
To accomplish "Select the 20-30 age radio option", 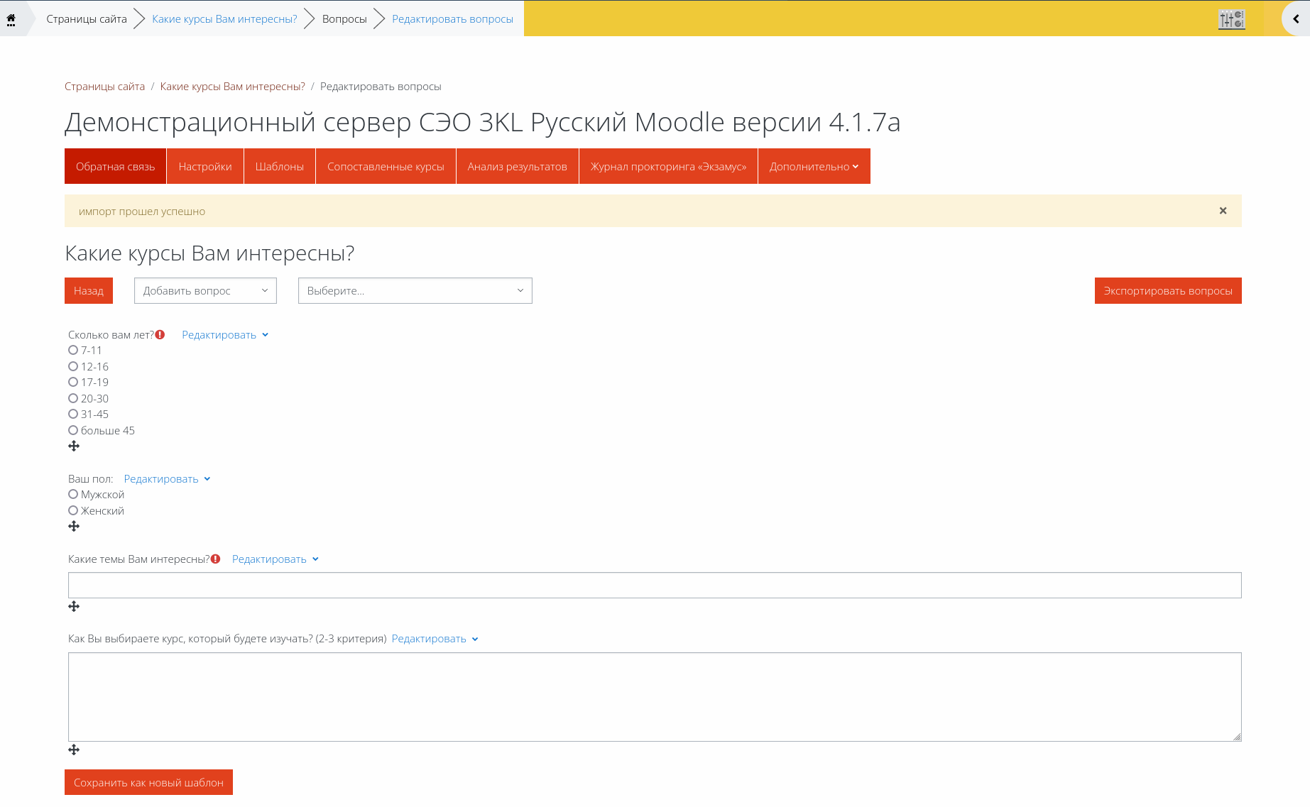I will (73, 398).
